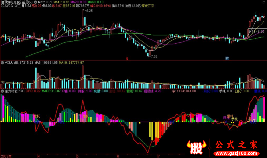Click volume MA10: 247774.97 label
The width and height of the screenshot is (267, 158).
tap(71, 63)
